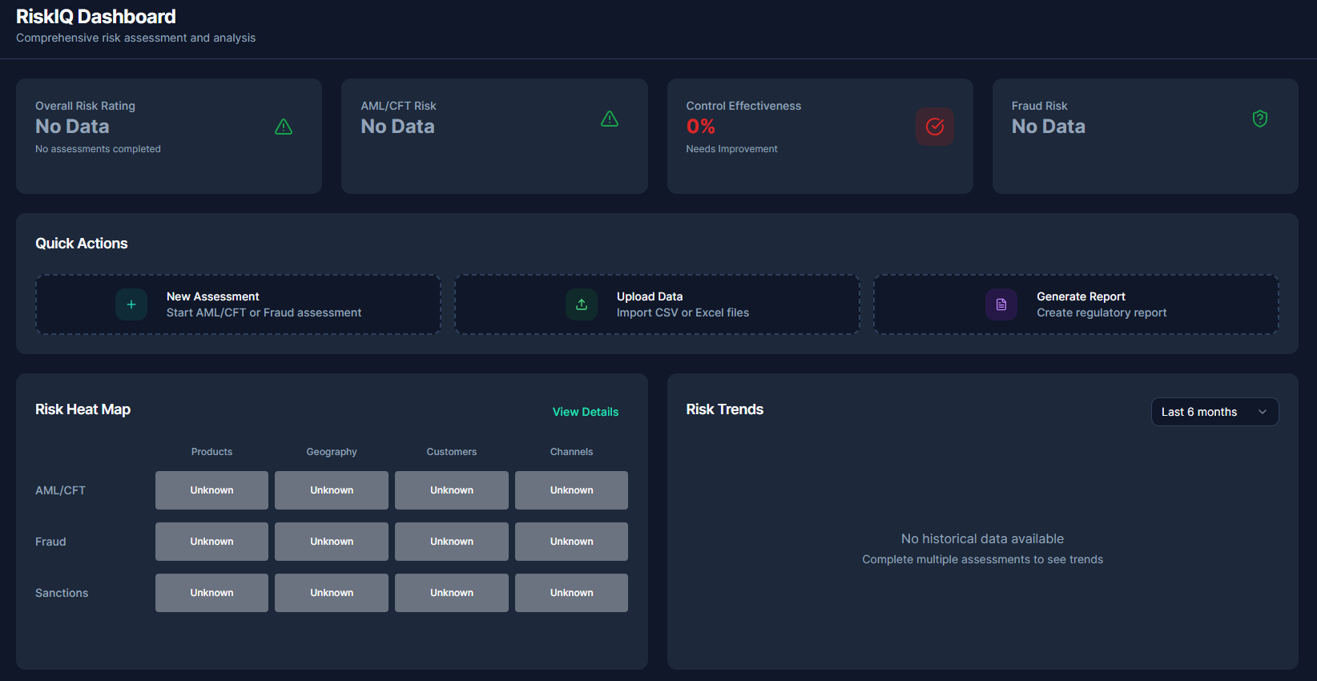This screenshot has width=1317, height=681.
Task: Select the Fraud Geography heat map cell
Action: click(332, 542)
